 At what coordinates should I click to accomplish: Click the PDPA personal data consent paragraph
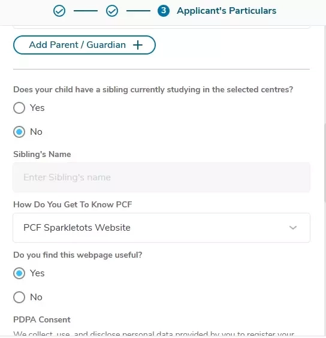coord(153,334)
